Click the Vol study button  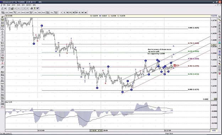pyautogui.click(x=52, y=12)
